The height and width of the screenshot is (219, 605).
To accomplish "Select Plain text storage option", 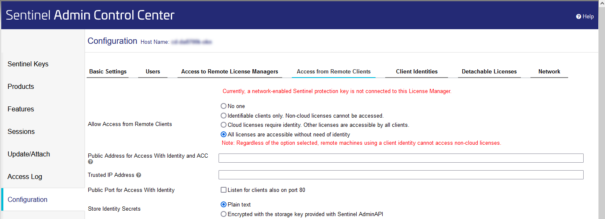I will (224, 204).
